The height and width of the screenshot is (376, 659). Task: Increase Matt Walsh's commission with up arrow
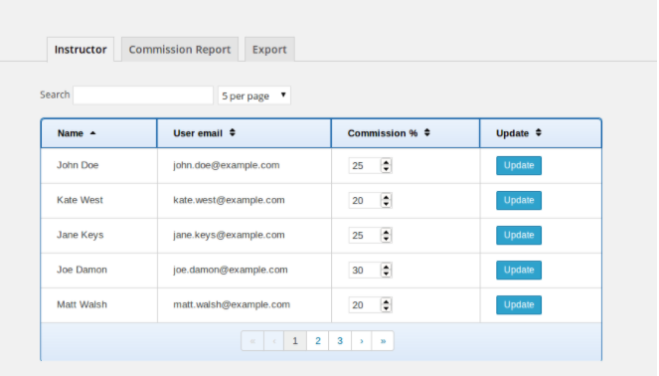386,301
